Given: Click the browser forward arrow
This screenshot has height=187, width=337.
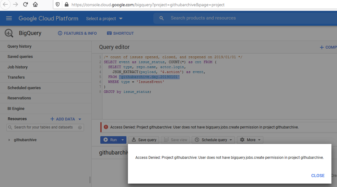Looking at the screenshot, I should click(15, 5).
